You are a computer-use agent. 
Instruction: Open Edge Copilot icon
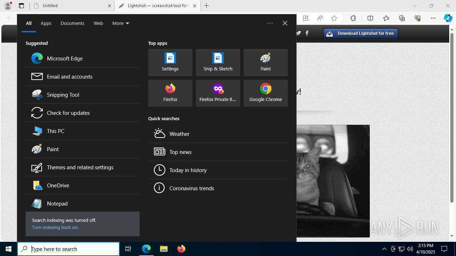tap(448, 18)
